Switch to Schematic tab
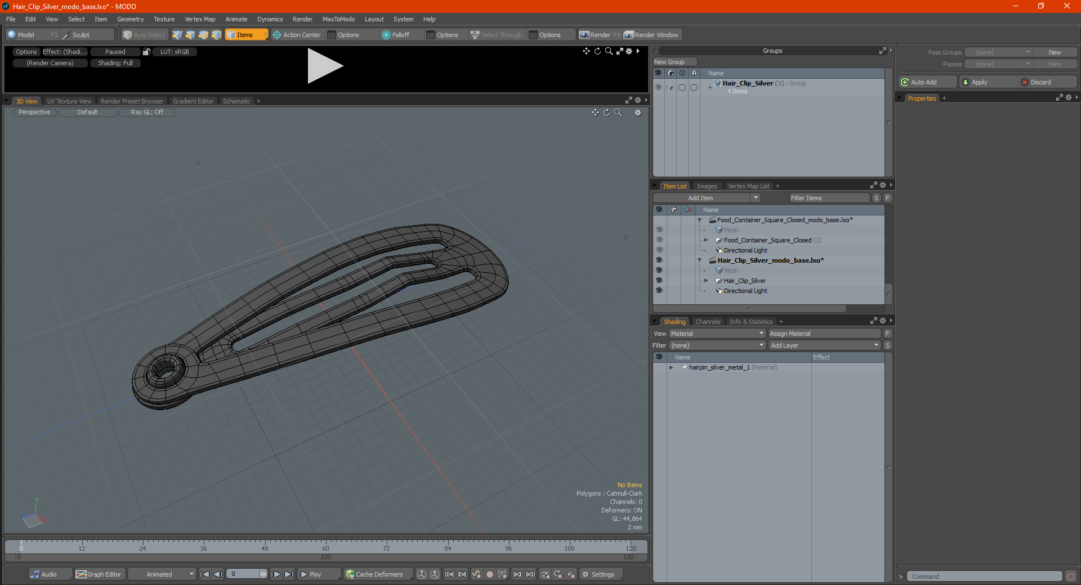Image resolution: width=1081 pixels, height=585 pixels. (236, 101)
